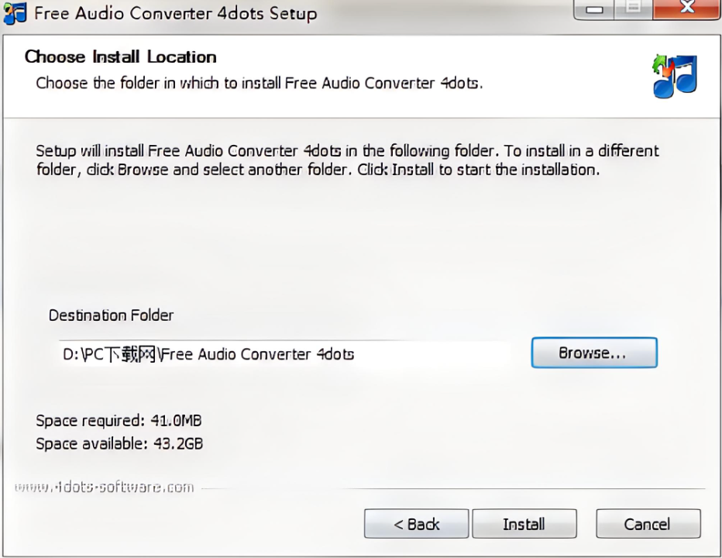Click the Space available: 43.2GB text

tap(119, 443)
